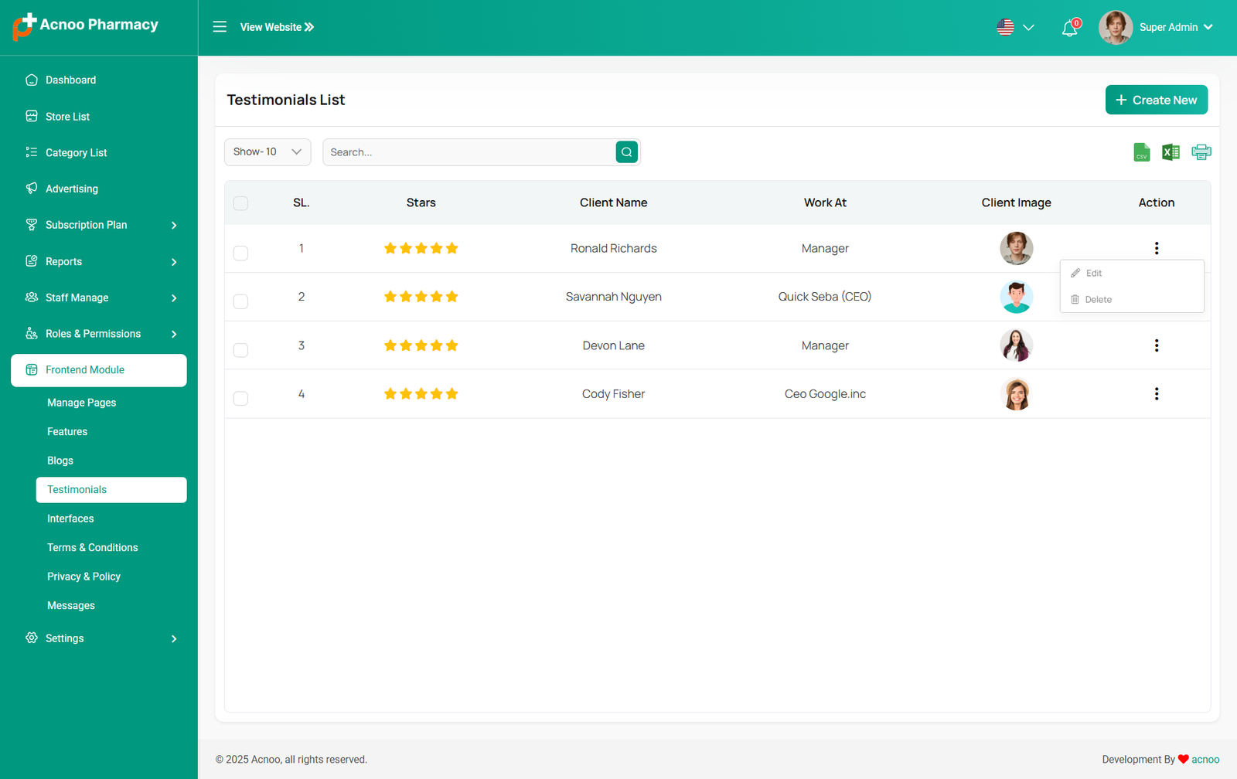
Task: Open the notifications bell
Action: point(1069,28)
